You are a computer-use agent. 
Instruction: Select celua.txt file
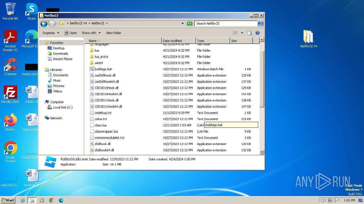point(101,119)
